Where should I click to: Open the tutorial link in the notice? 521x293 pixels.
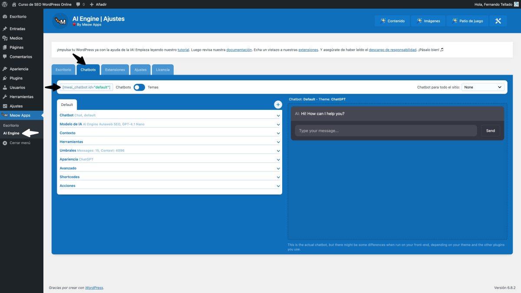(183, 49)
